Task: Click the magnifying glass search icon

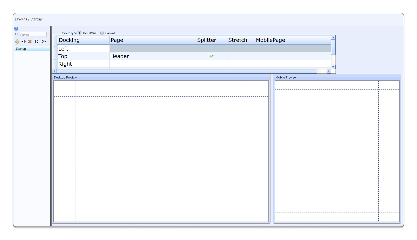Action: [17, 34]
